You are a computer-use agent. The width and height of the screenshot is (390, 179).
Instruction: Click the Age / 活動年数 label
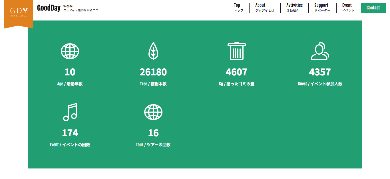coord(70,84)
